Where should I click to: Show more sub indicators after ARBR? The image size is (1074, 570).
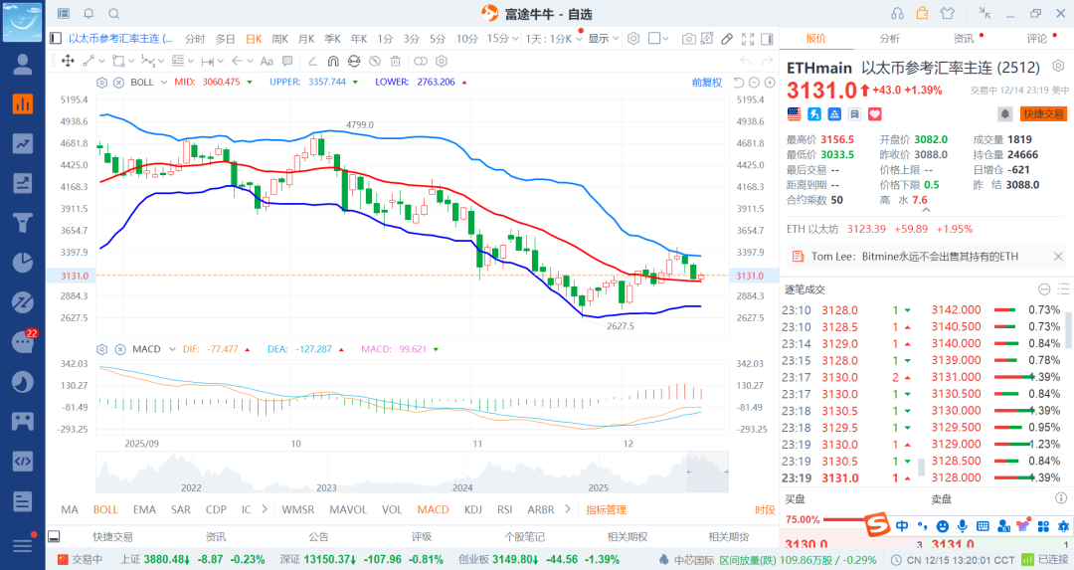click(x=567, y=509)
